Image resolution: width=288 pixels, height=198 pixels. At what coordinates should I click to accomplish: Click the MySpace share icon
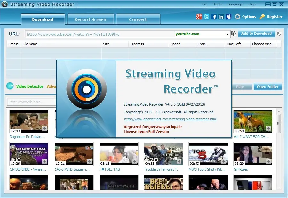228,17
